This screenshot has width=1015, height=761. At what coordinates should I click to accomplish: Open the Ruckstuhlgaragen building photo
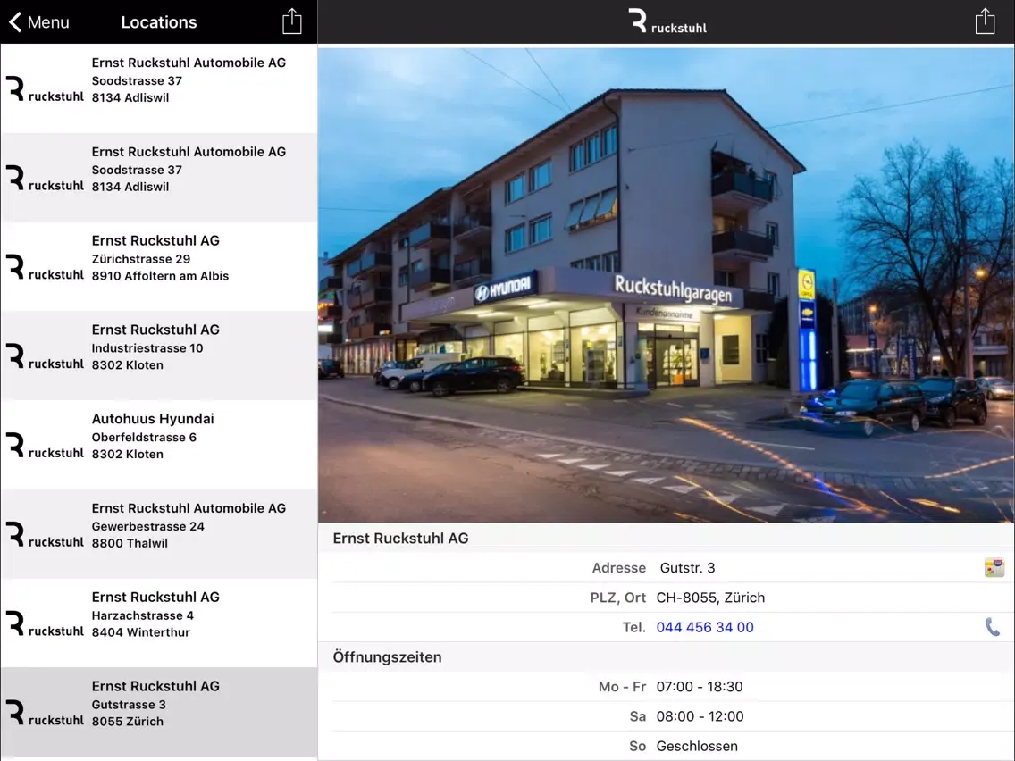[x=667, y=285]
